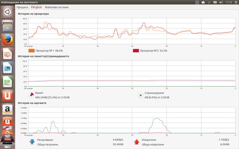239x149 pixels.
Task: Open the Ubuntu Dash from launcher
Action: (8, 12)
